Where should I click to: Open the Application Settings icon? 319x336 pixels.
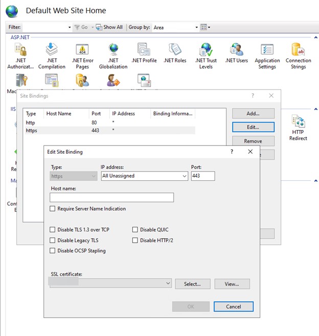pos(267,50)
